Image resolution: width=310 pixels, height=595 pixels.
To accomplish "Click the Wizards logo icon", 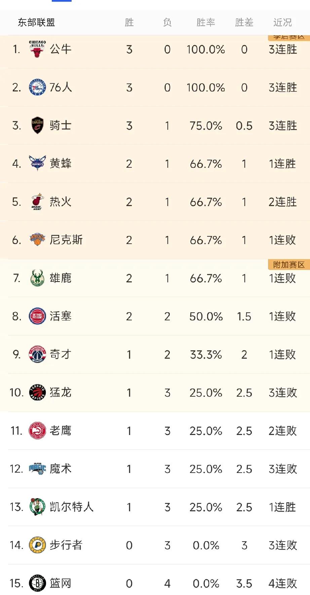I will tap(37, 354).
